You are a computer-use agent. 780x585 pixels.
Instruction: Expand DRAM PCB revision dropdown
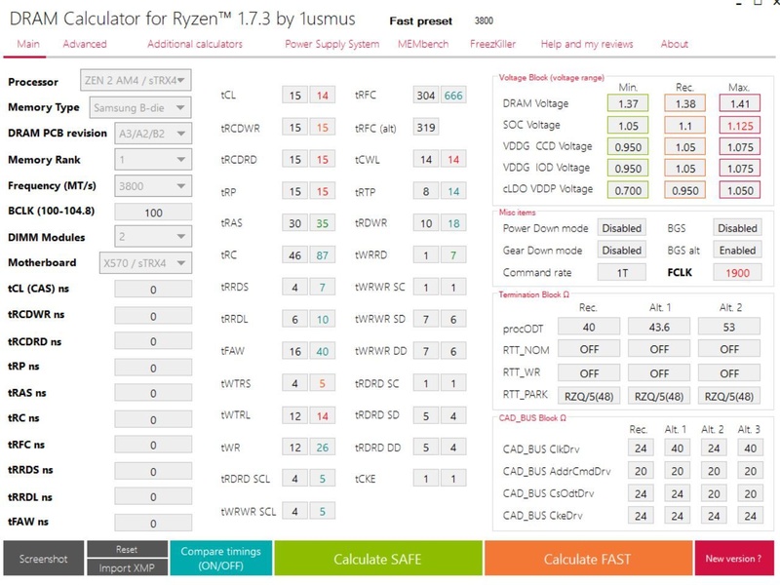[x=153, y=134]
